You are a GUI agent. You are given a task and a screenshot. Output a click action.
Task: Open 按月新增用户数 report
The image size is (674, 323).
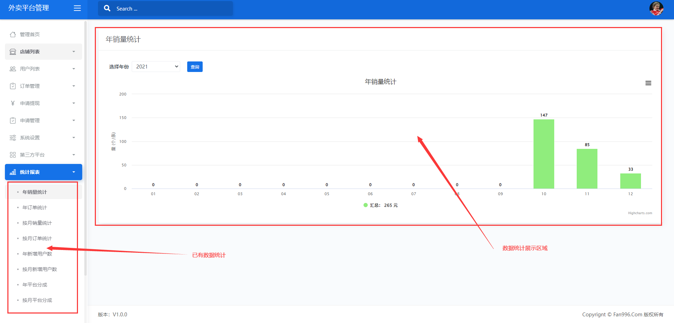point(40,269)
